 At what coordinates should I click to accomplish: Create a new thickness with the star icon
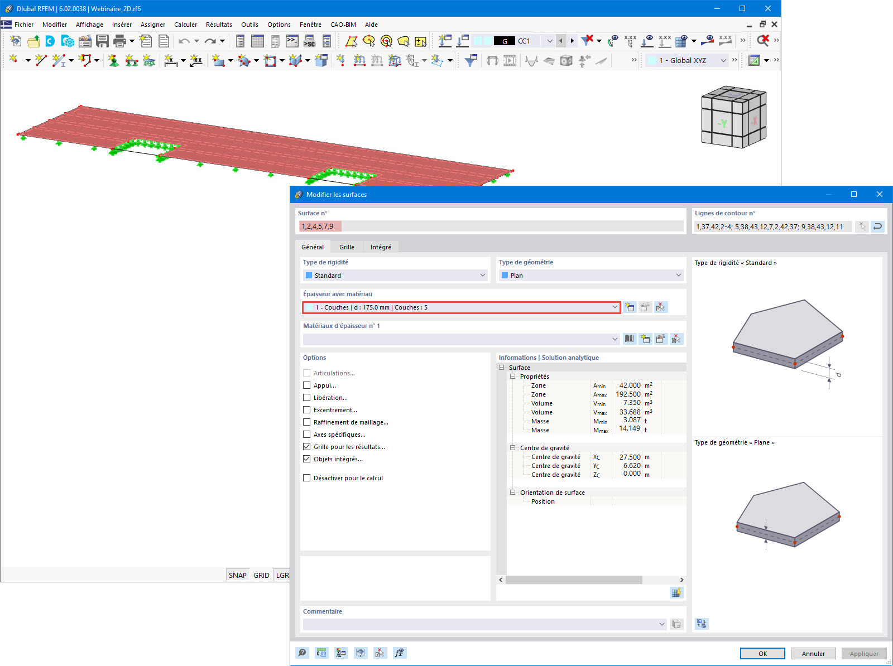pyautogui.click(x=630, y=307)
